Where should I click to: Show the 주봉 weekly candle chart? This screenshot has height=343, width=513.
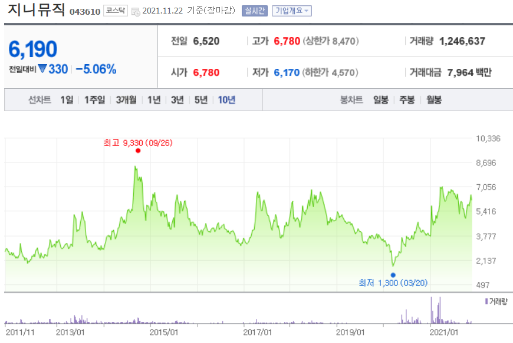[x=407, y=100]
